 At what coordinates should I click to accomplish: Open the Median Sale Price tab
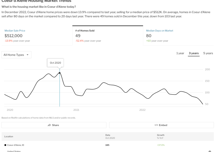36,36
